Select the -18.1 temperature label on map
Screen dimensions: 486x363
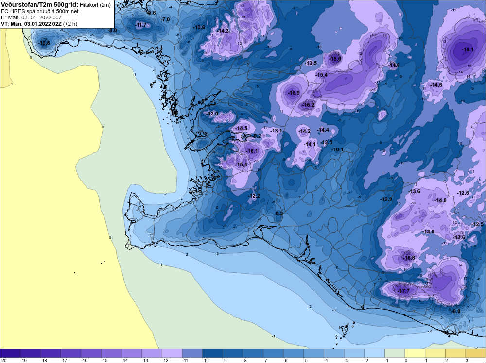pyautogui.click(x=468, y=49)
